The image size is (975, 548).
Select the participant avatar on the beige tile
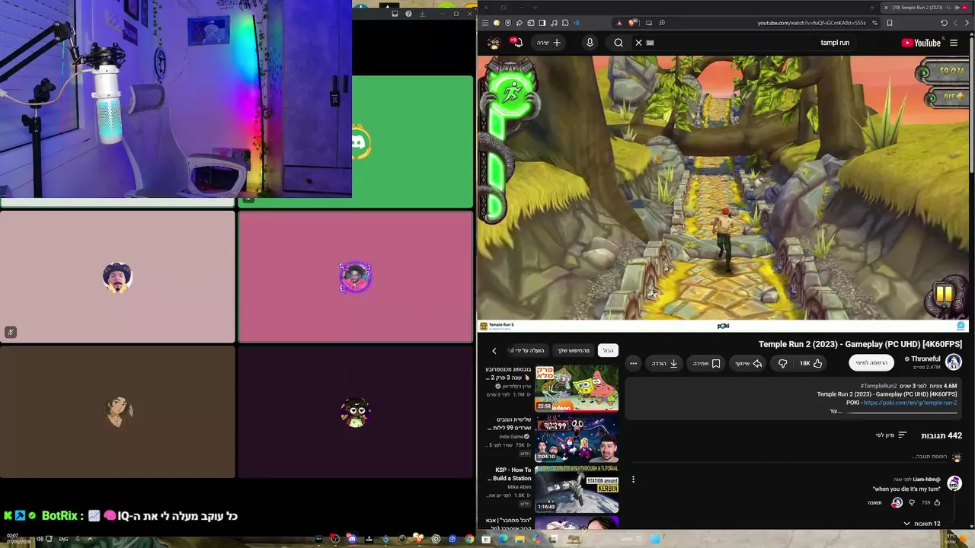point(117,278)
